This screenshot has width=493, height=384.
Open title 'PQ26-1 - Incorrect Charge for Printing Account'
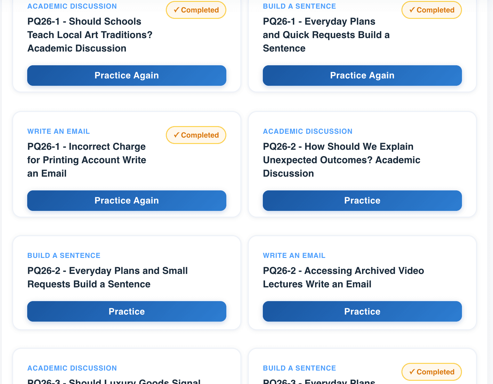coord(86,160)
